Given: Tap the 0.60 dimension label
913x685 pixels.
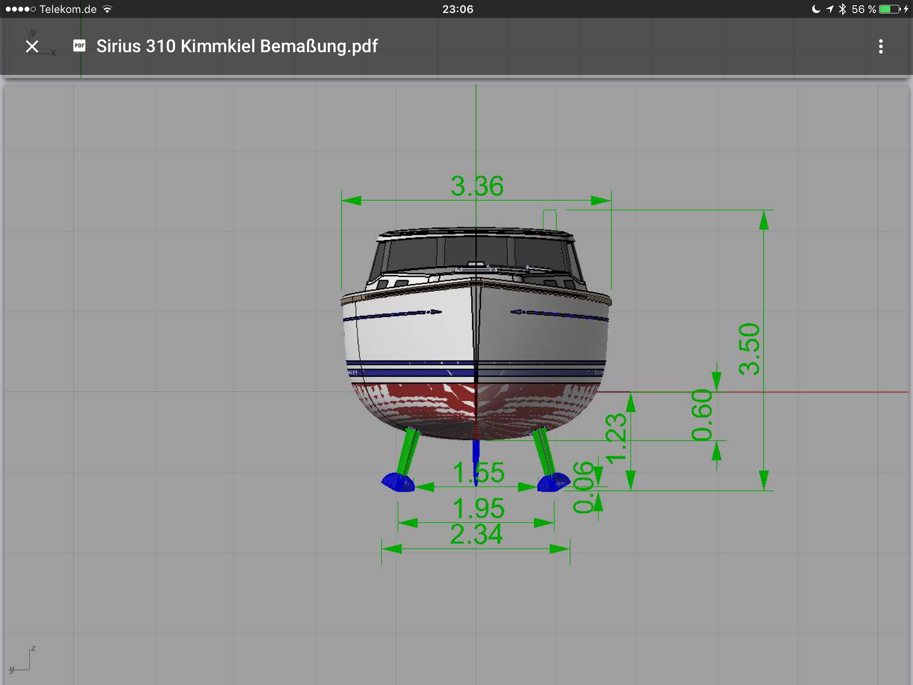Looking at the screenshot, I should click(702, 415).
